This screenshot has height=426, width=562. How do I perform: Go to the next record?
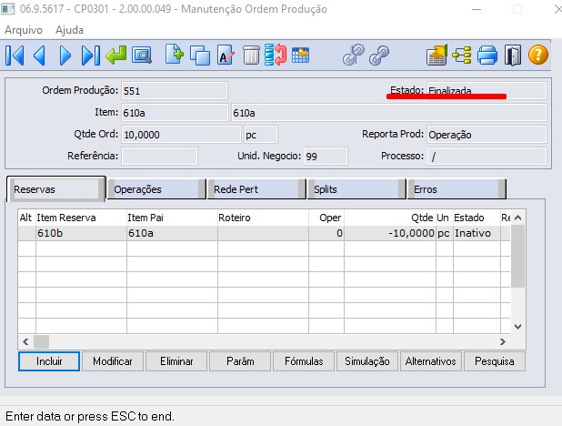point(65,56)
